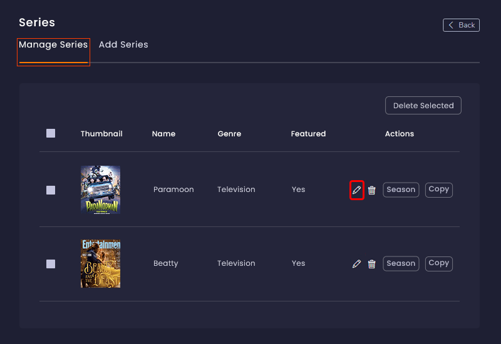
Task: Select the Beatty row checkbox
Action: pos(51,264)
